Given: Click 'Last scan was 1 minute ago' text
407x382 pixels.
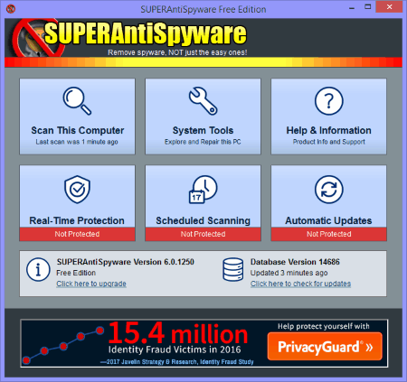Looking at the screenshot, I should 77,142.
